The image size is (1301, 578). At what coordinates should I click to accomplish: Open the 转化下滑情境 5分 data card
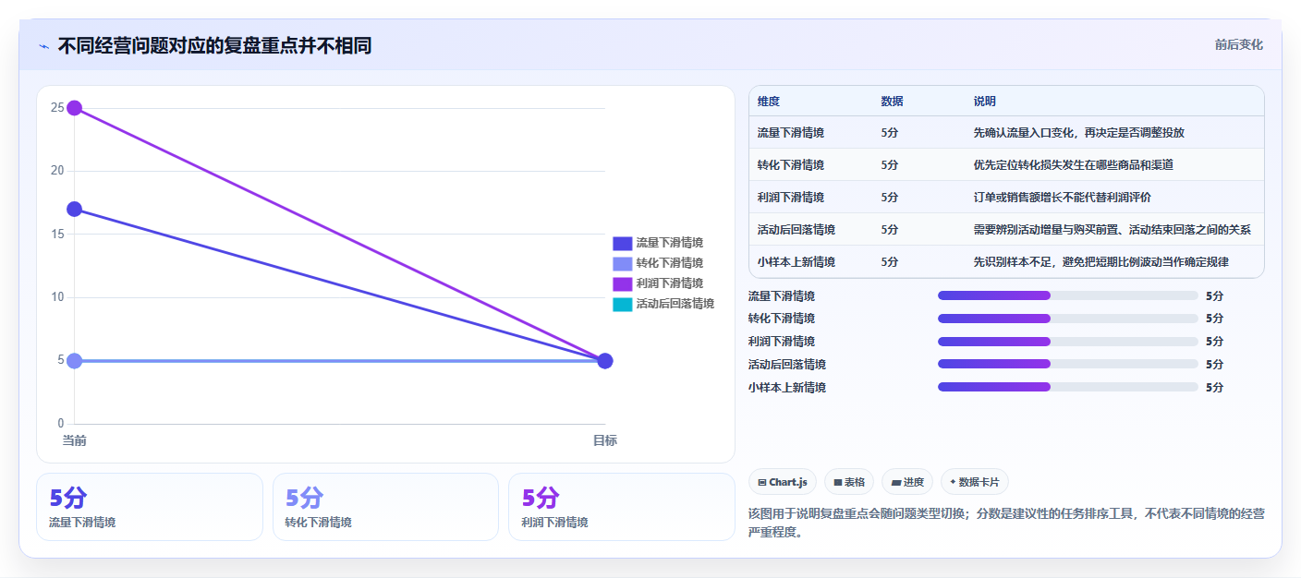[385, 507]
